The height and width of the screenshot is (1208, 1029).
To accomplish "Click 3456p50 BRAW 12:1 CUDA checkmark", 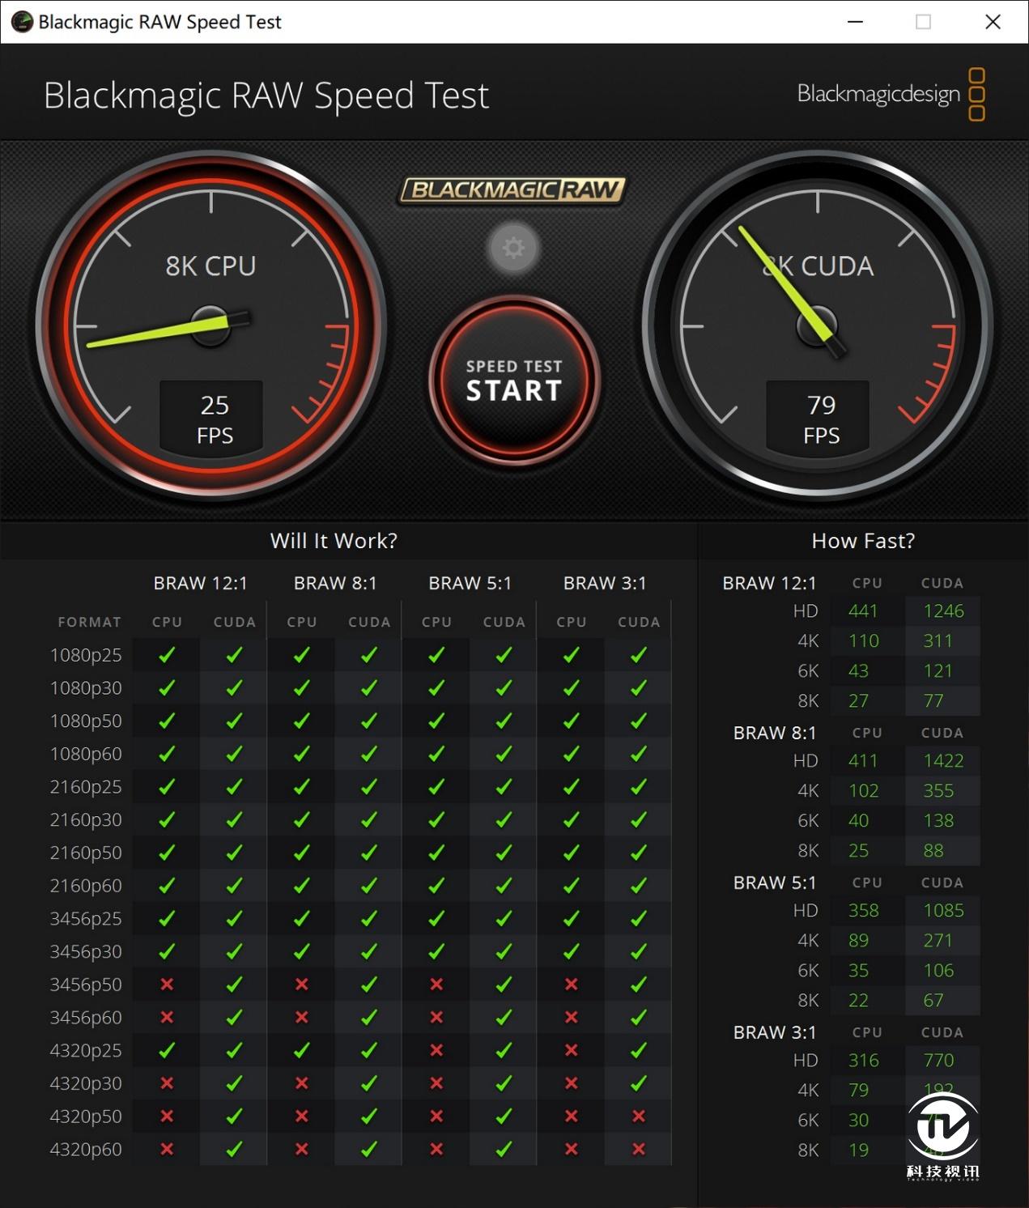I will (x=234, y=985).
